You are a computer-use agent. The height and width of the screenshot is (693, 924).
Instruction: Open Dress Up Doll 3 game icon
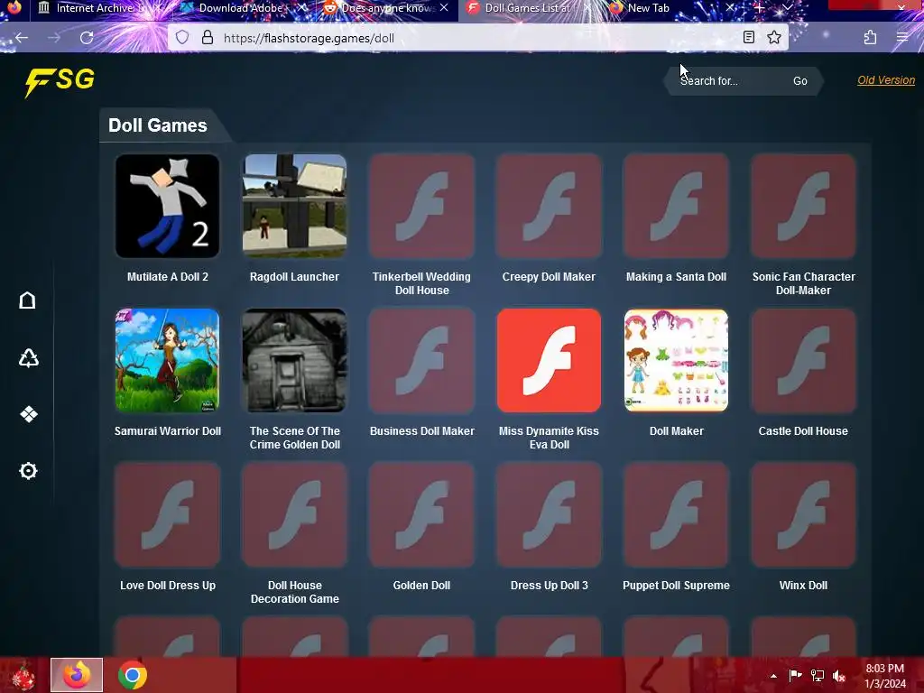point(550,514)
